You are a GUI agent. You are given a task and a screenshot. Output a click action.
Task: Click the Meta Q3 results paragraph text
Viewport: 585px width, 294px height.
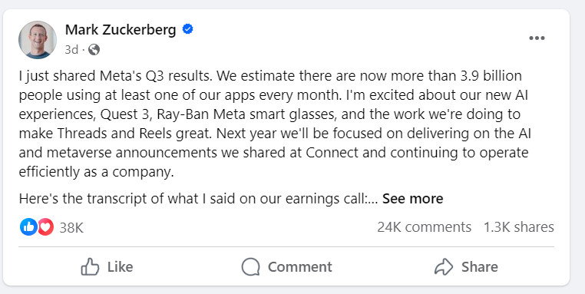click(275, 124)
